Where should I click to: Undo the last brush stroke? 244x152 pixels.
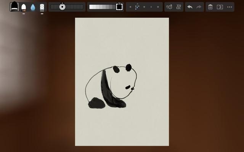pyautogui.click(x=190, y=7)
